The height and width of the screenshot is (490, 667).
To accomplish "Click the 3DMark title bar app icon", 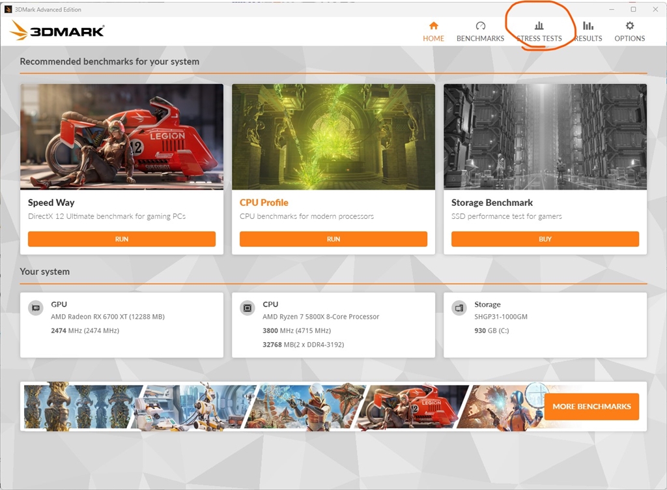I will coord(8,9).
